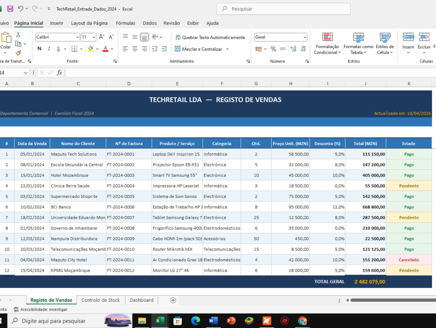Screen dimensions: 436x328
Task: Open Estilos de Célula menu
Action: [385, 43]
